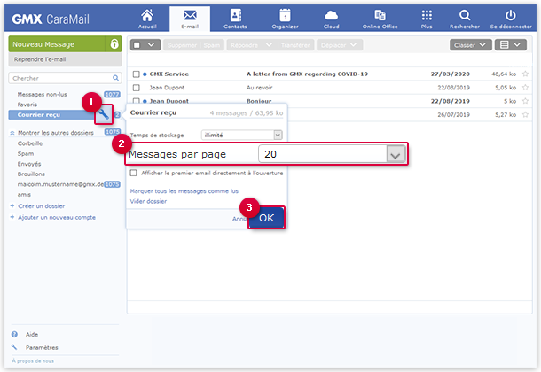Screen dimensions: 541x372
Task: Tick the checkbox for Bonjour message
Action: tap(137, 101)
